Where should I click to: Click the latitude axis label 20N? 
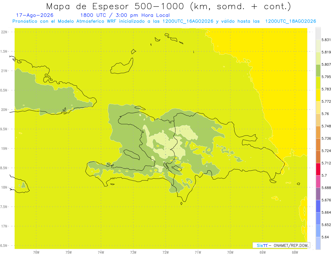(4, 110)
